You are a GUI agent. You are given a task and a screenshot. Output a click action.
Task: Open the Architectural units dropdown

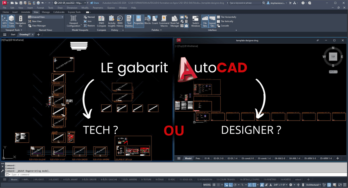point(314,185)
